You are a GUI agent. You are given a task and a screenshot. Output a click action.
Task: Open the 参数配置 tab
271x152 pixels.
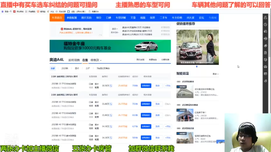pyautogui.click(x=72, y=18)
